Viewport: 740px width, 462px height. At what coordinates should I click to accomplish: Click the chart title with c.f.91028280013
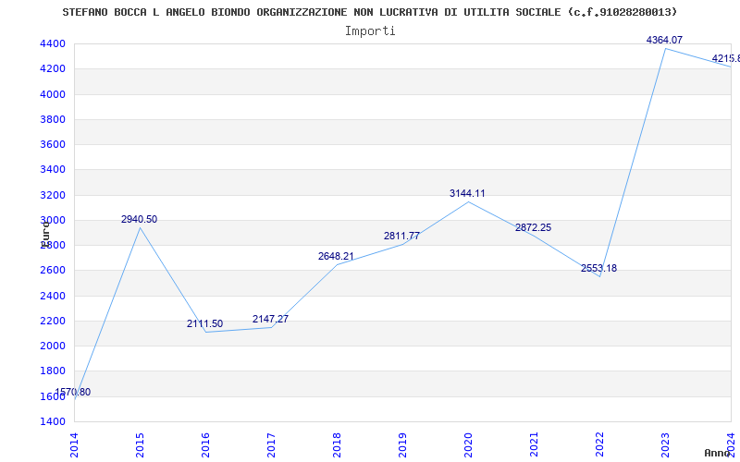(x=369, y=12)
